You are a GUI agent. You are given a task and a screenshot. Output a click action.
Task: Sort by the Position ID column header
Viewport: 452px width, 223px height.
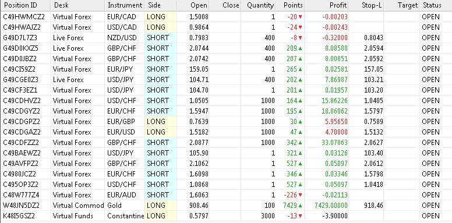pyautogui.click(x=26, y=5)
